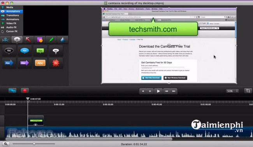Select the red arrow annotation category
This screenshot has width=253, height=147.
pyautogui.click(x=28, y=40)
